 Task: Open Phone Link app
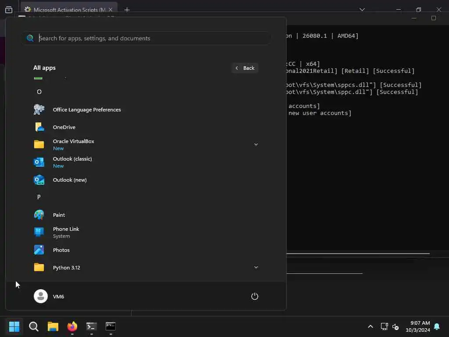(146, 232)
